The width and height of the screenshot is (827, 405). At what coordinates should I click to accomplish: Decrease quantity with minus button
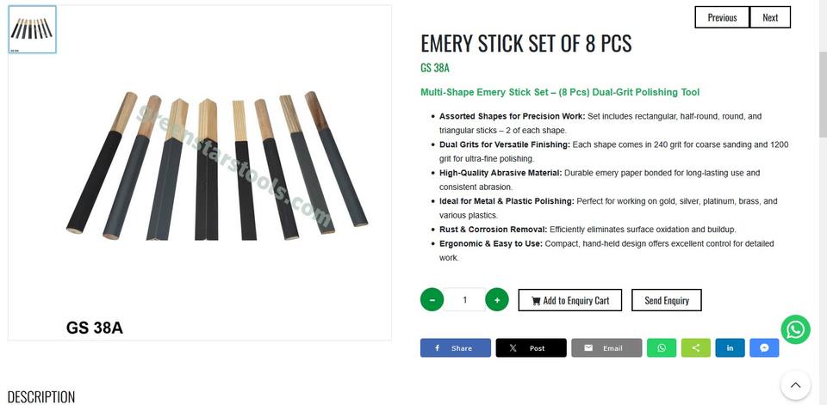click(x=432, y=300)
